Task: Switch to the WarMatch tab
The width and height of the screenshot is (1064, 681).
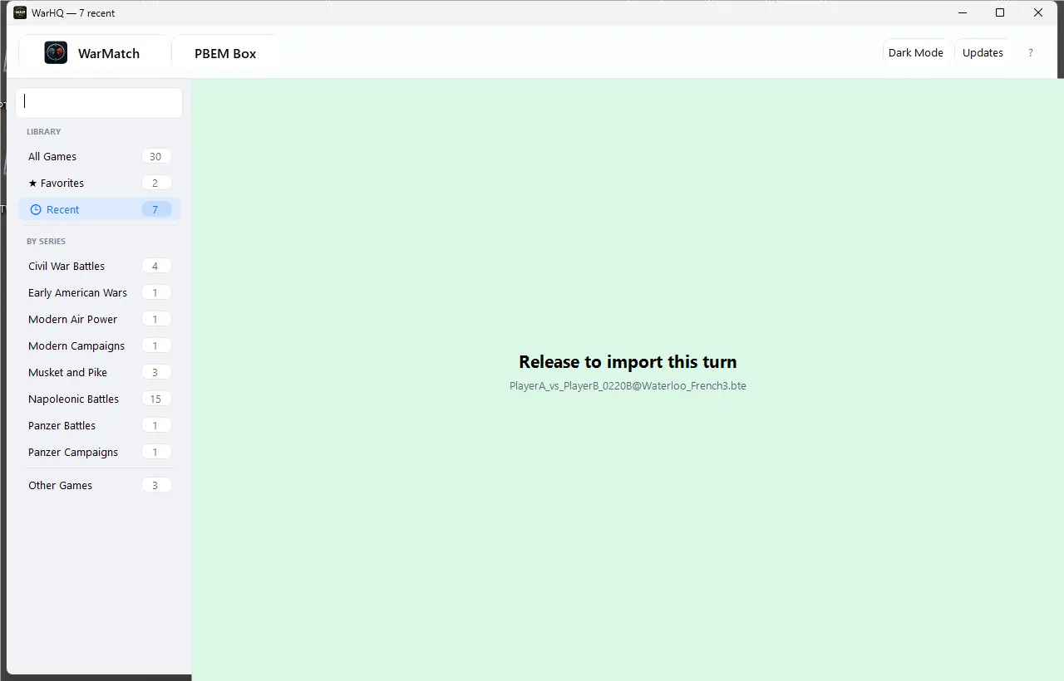Action: (x=94, y=53)
